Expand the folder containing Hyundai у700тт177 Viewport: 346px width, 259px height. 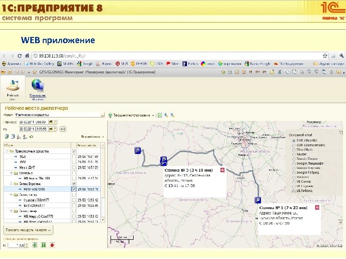pyautogui.click(x=11, y=195)
